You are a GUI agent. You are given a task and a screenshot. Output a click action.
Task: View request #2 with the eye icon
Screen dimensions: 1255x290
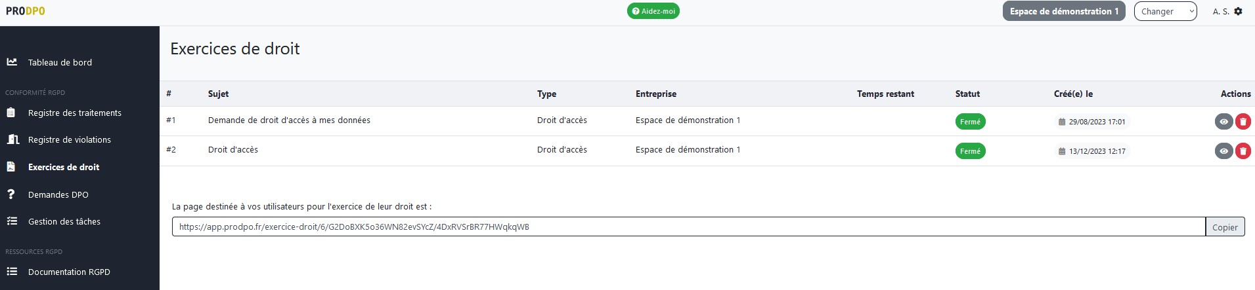1223,151
